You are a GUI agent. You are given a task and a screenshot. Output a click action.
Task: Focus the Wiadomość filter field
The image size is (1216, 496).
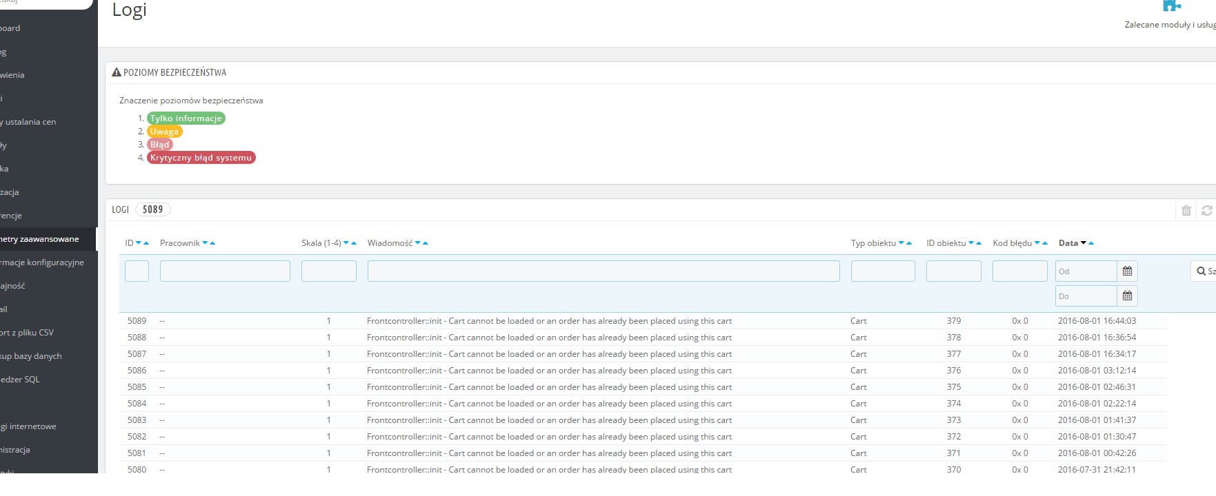(604, 271)
